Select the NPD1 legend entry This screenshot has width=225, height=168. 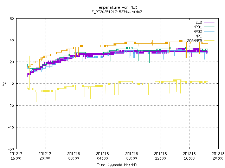click(197, 27)
